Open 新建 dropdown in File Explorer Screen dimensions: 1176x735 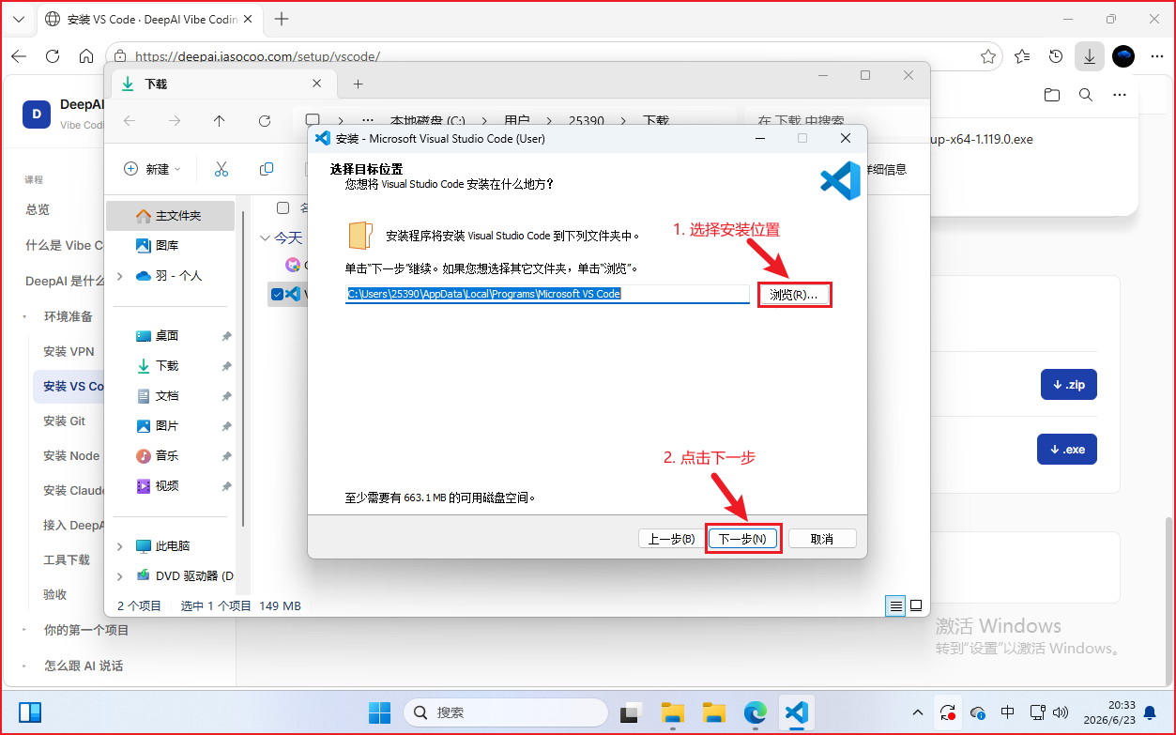153,169
